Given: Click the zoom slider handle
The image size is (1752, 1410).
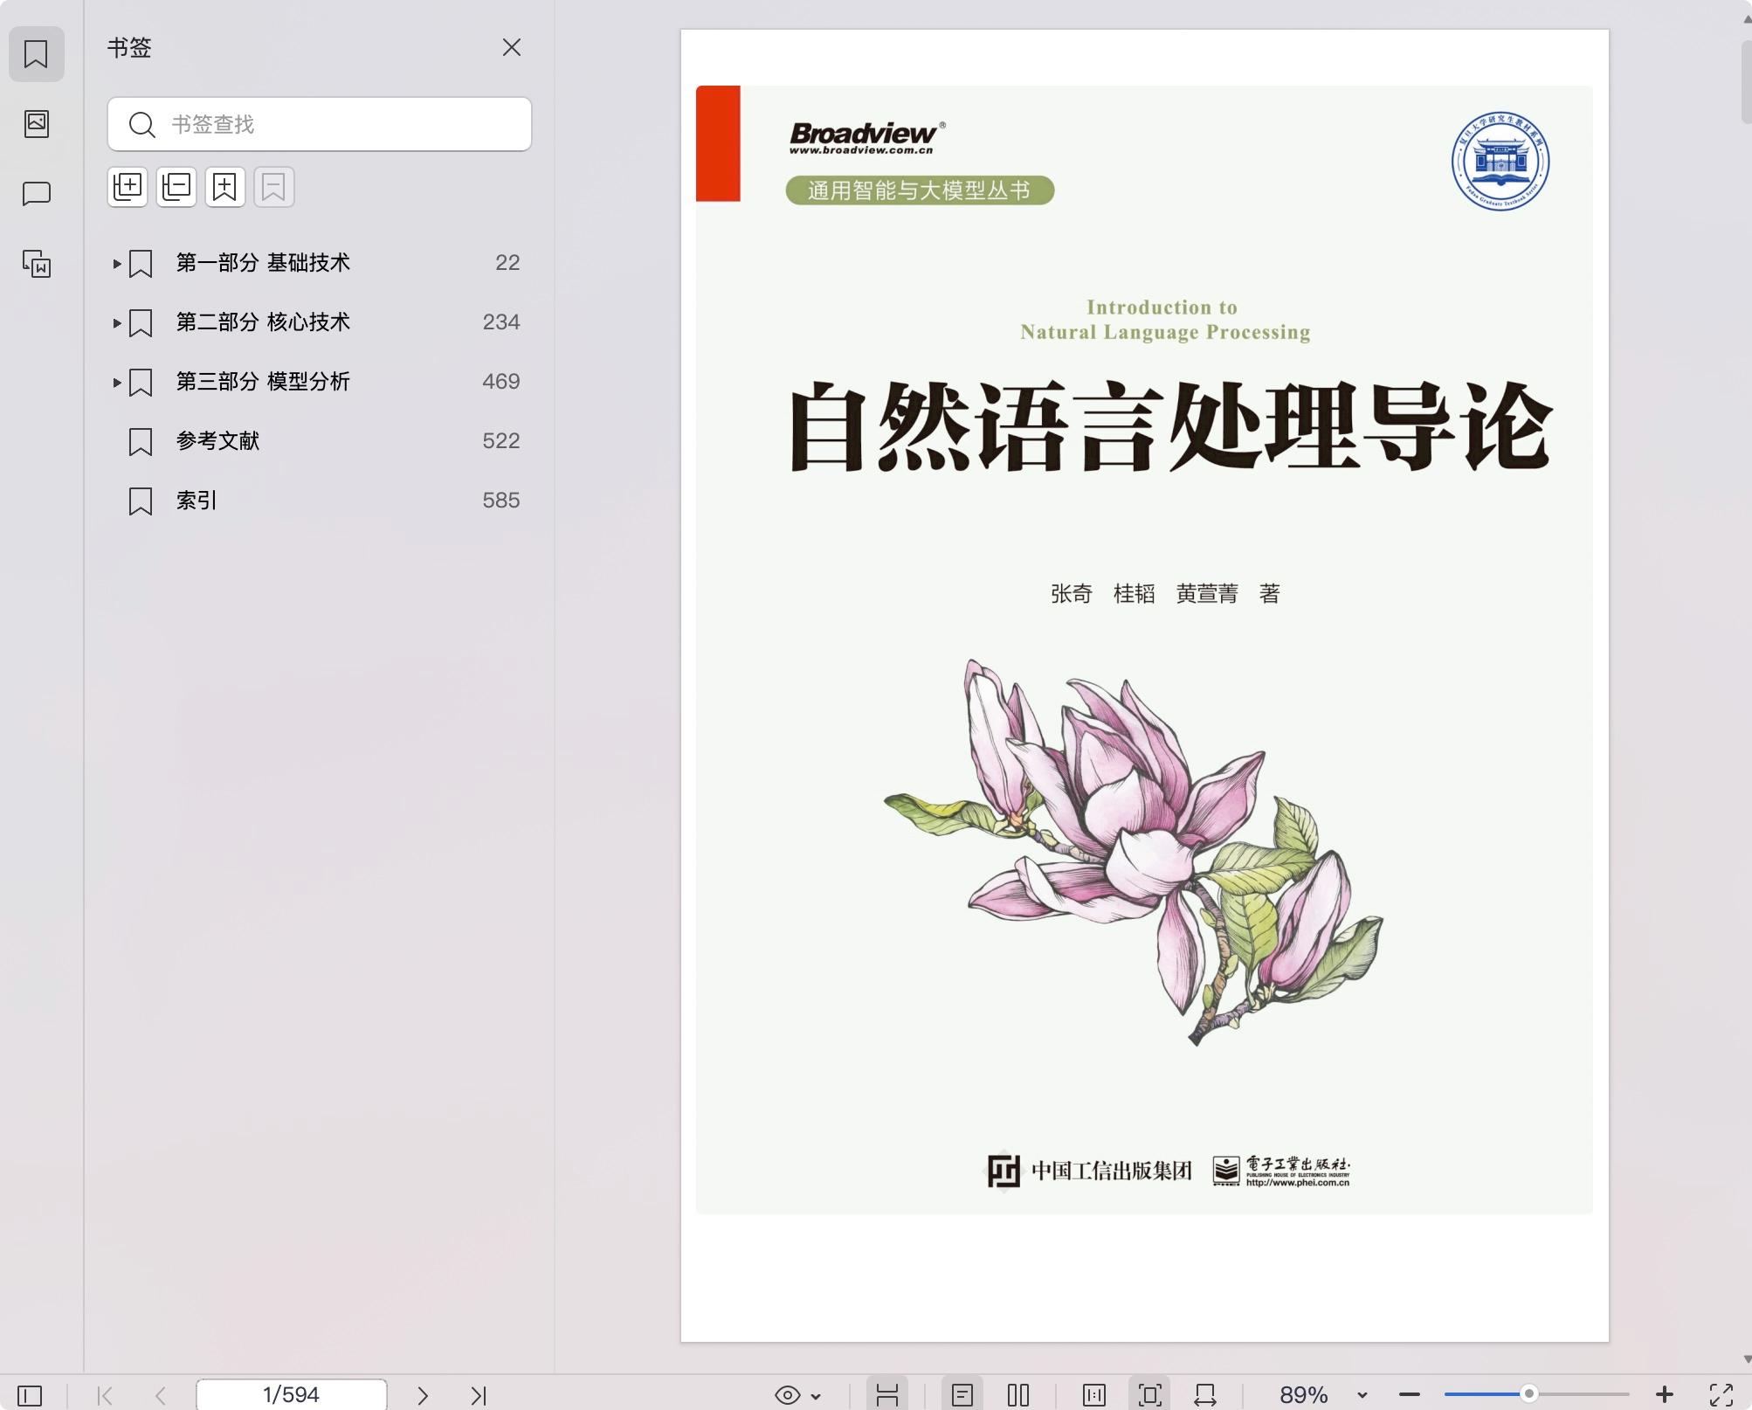Looking at the screenshot, I should 1528,1393.
